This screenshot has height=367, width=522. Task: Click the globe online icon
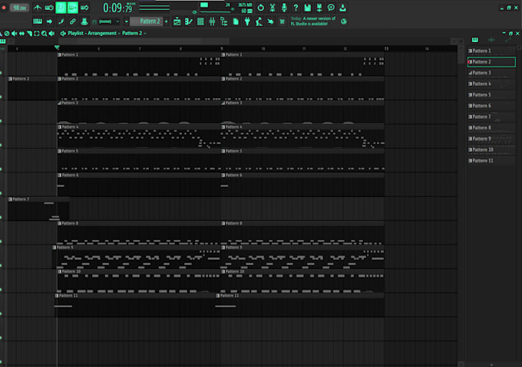(344, 22)
